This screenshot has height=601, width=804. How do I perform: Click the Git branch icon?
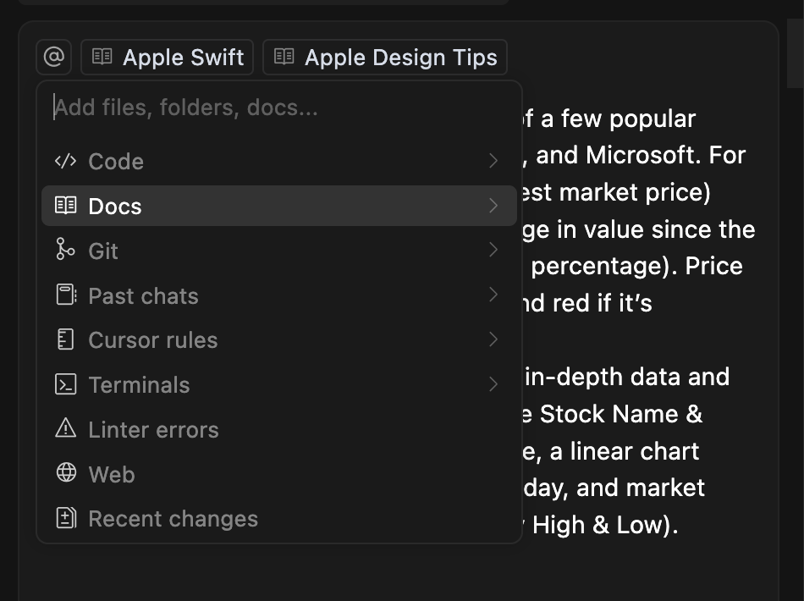pyautogui.click(x=65, y=251)
